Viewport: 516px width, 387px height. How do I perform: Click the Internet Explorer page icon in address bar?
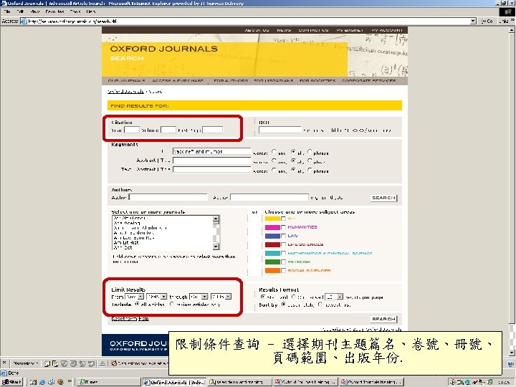point(24,21)
